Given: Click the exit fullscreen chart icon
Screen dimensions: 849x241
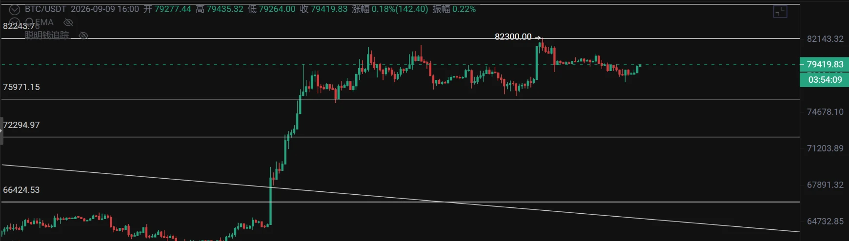Looking at the screenshot, I should coord(780,12).
